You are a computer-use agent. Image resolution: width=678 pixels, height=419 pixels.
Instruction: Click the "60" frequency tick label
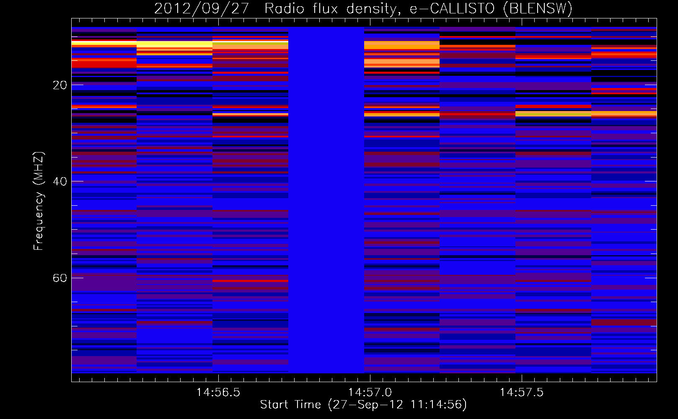(60, 278)
